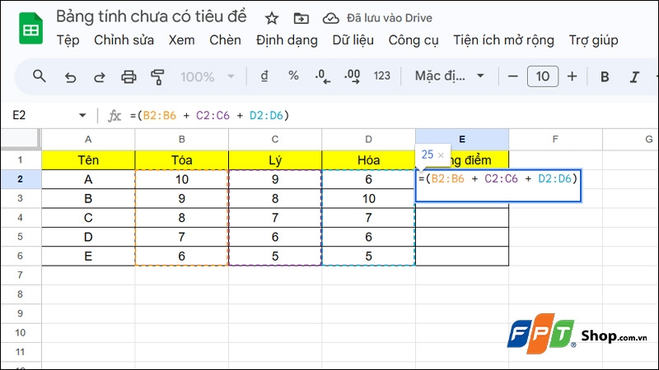Click the formula editing cell E2
659x370 pixels.
click(x=498, y=186)
